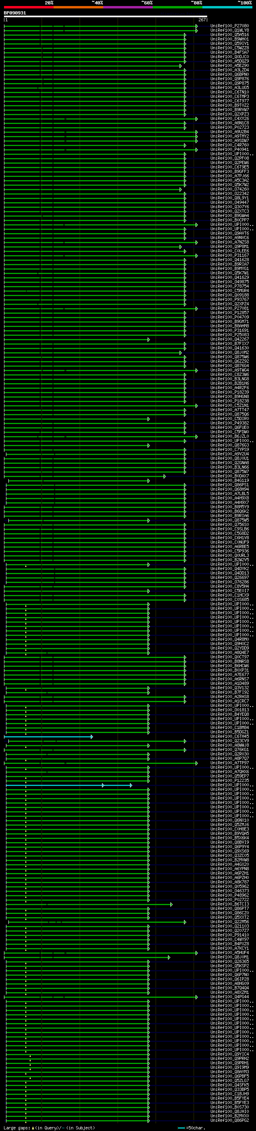Click UniRef100_Q2XPZ3 row label
256x1131 pixels.
click(229, 114)
